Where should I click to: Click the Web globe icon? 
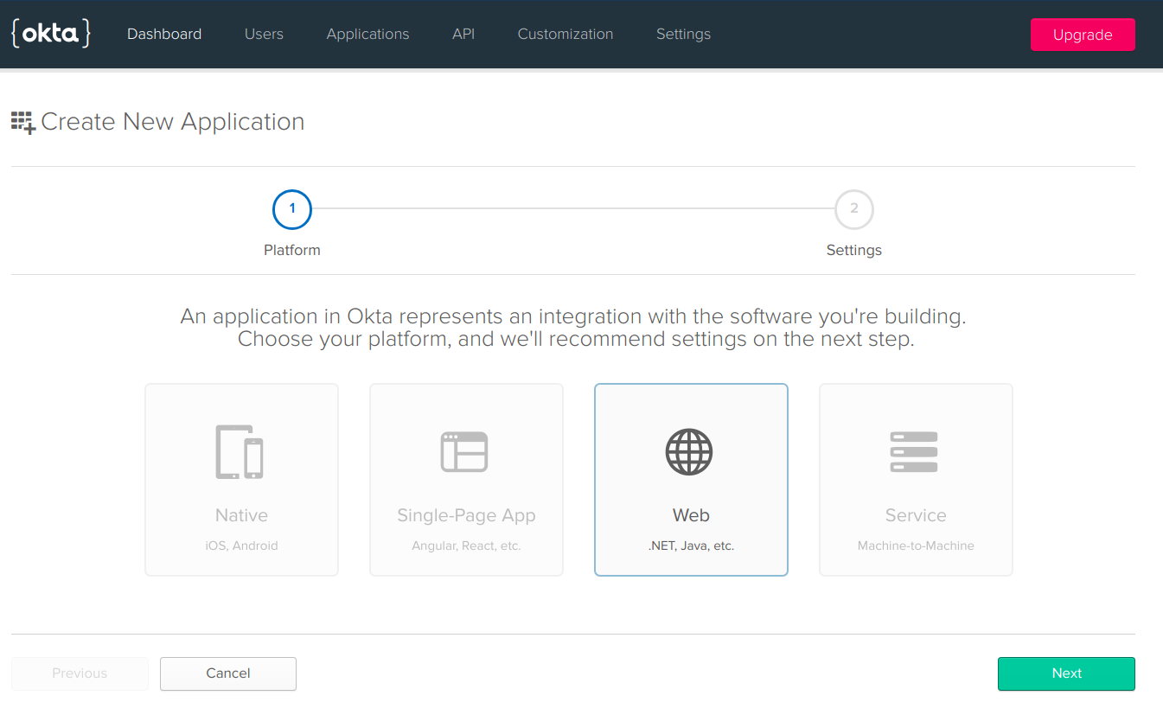tap(689, 452)
